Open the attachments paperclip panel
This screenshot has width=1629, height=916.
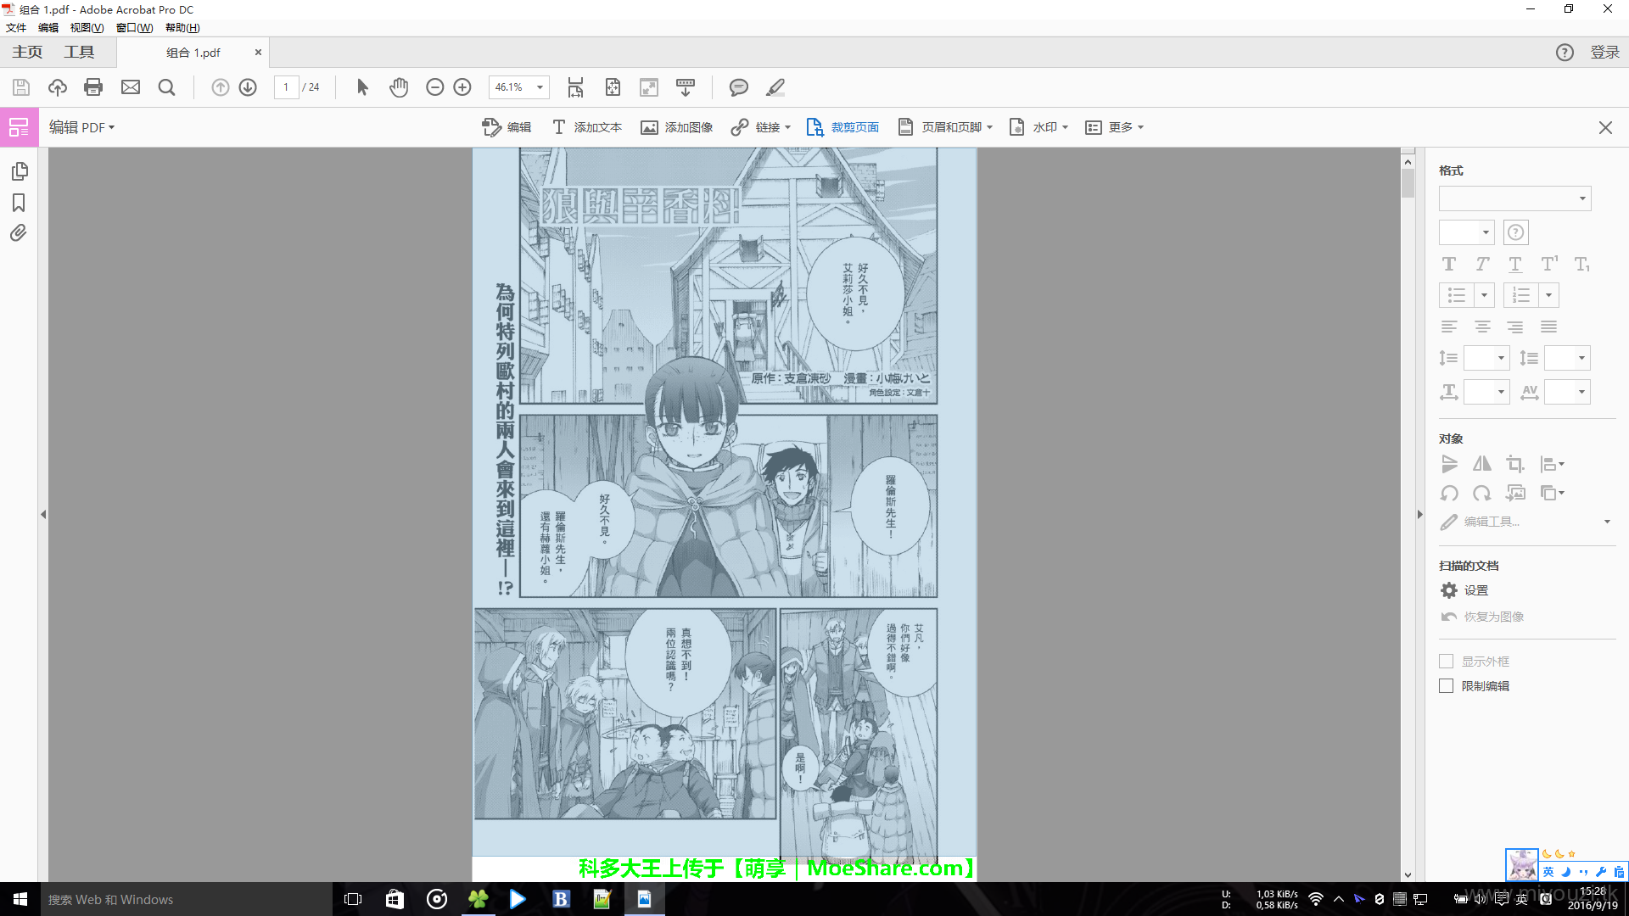click(x=19, y=233)
